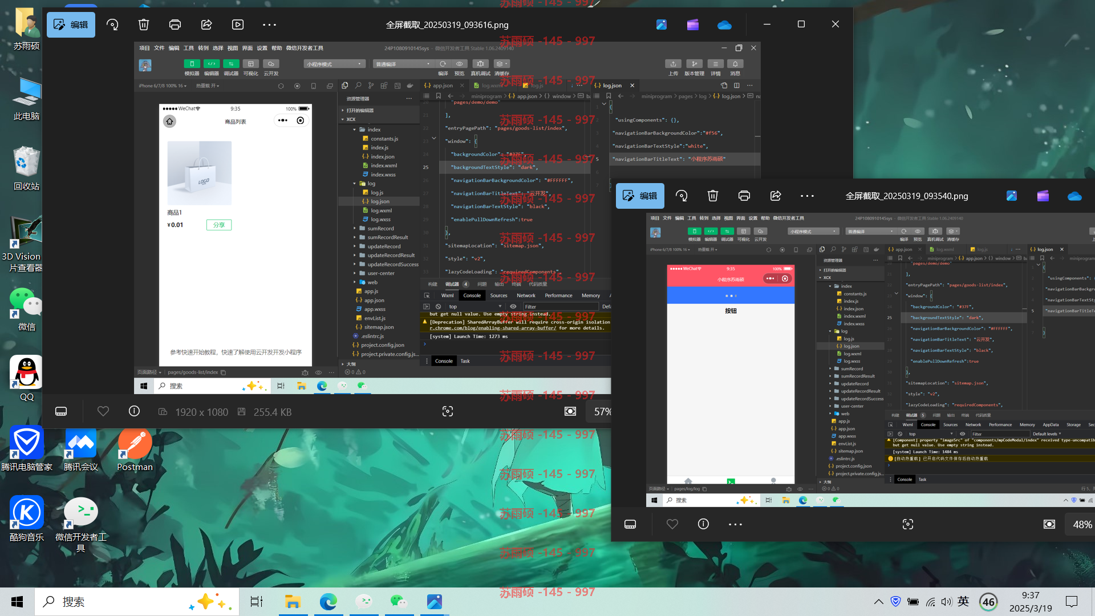Open volume control in system tray
The image size is (1095, 616).
(x=947, y=602)
